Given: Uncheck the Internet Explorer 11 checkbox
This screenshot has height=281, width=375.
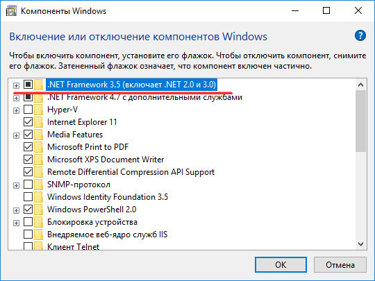Looking at the screenshot, I should point(28,122).
